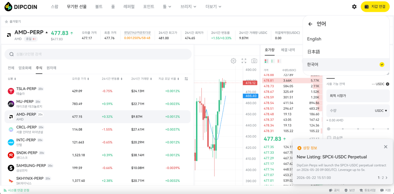
Task: Expand the 툴 tools dropdown menu
Action: pos(167,7)
